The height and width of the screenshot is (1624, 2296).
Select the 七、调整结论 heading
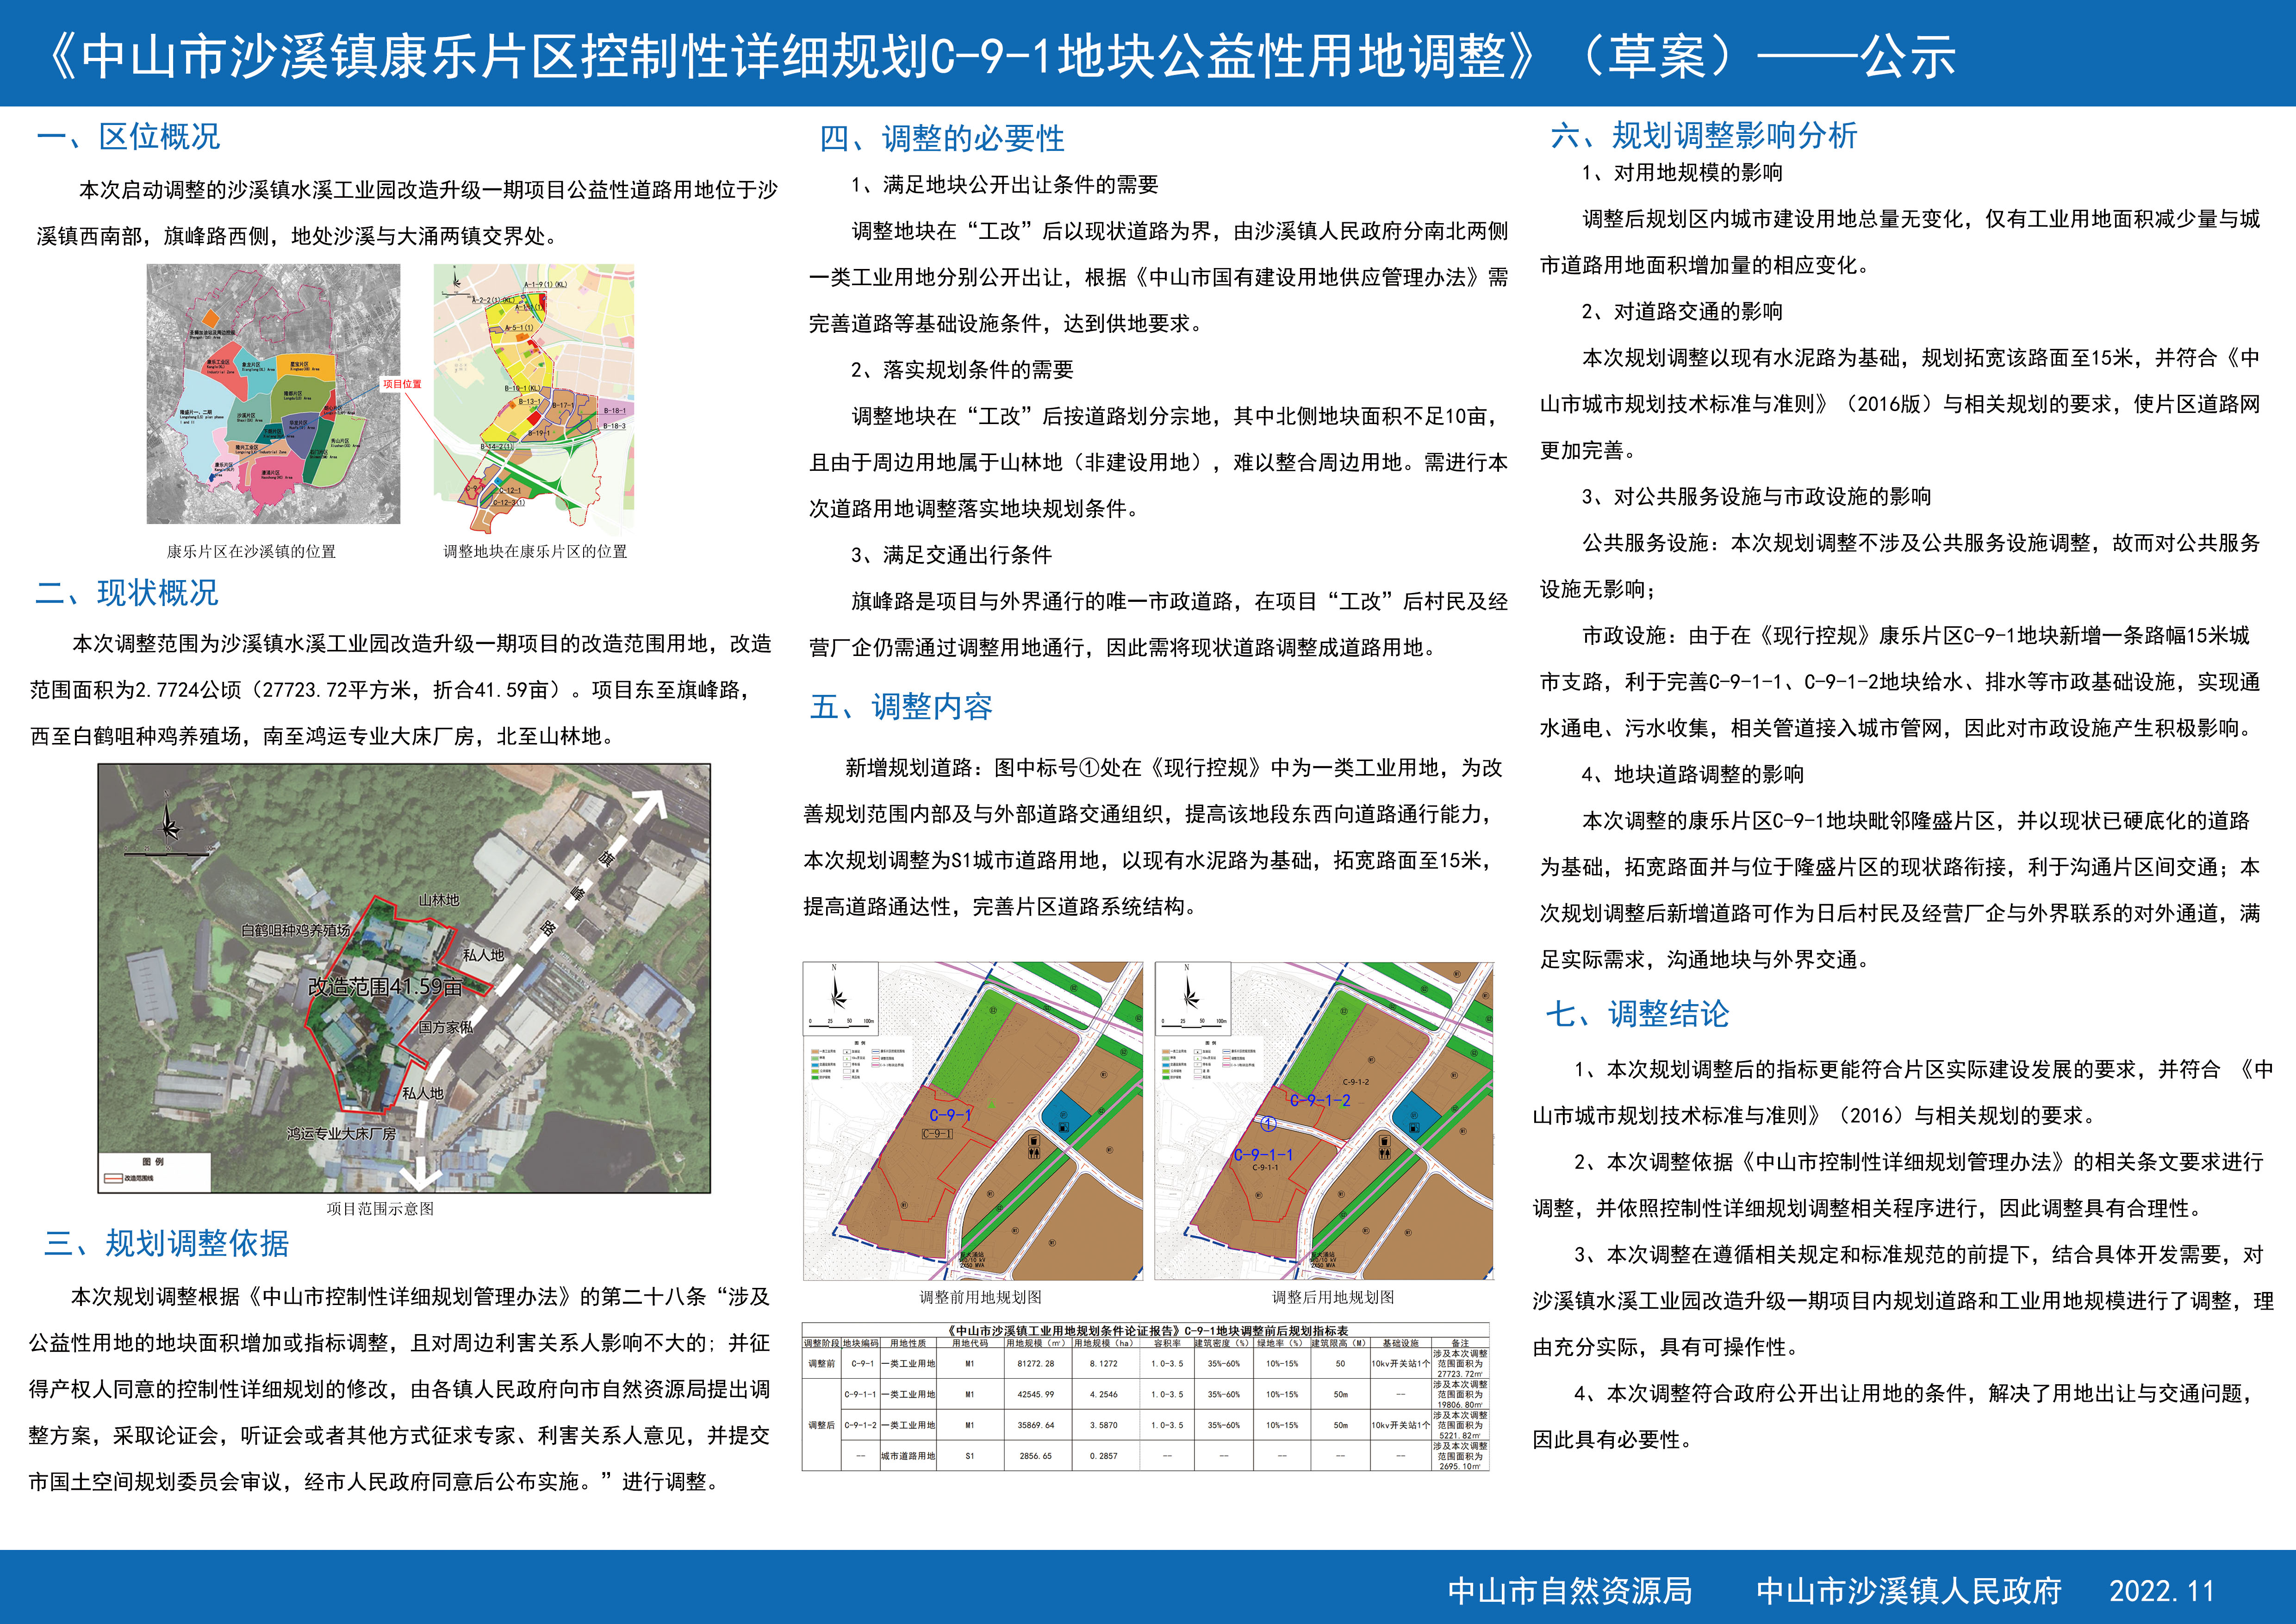1637,1014
